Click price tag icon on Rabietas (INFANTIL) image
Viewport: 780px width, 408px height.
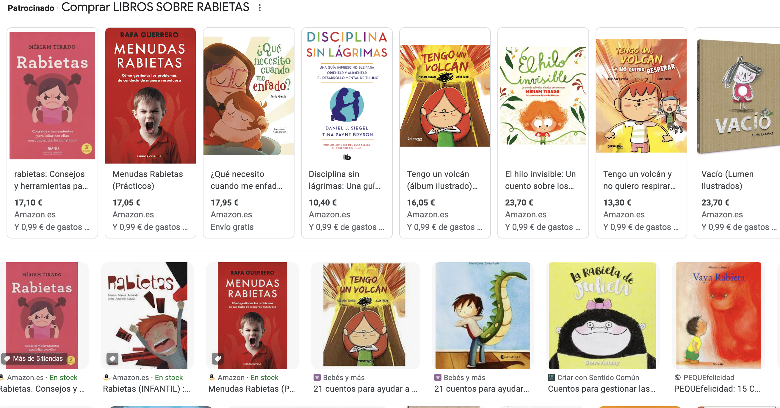[x=112, y=359]
